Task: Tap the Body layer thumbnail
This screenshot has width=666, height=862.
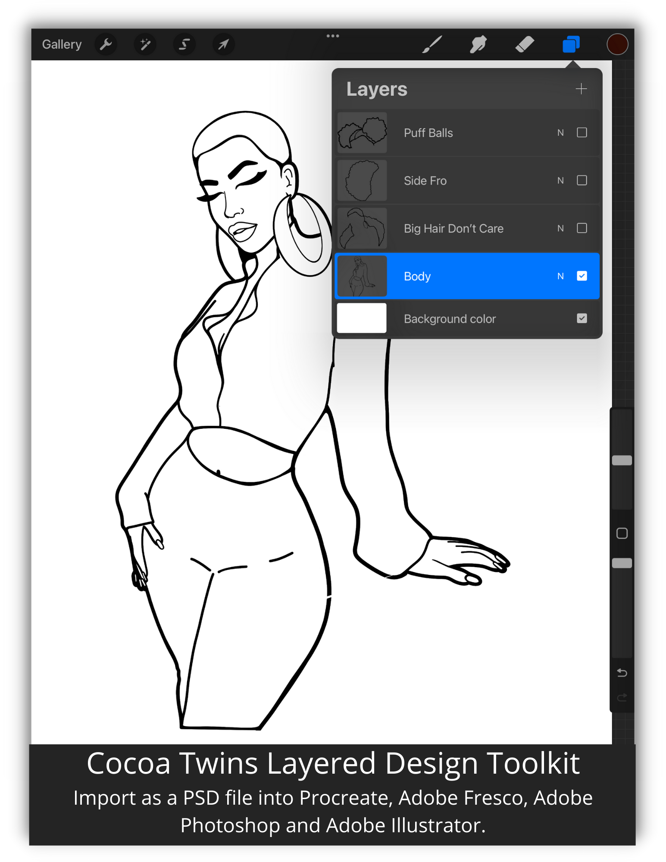Action: pos(362,276)
